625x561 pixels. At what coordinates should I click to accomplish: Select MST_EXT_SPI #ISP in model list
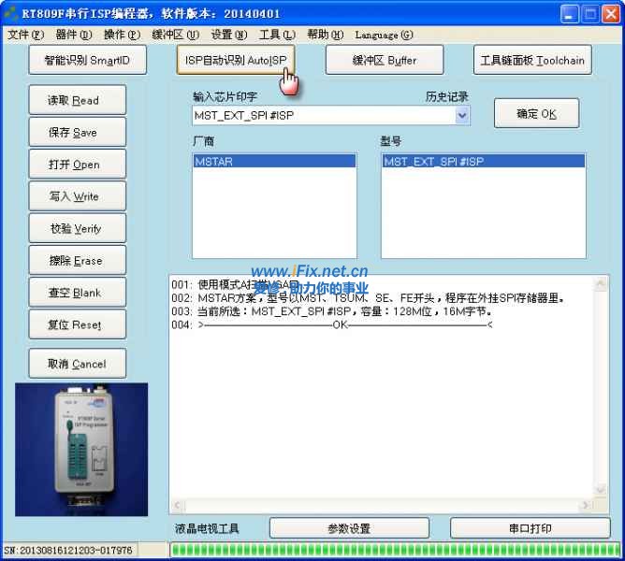point(483,162)
